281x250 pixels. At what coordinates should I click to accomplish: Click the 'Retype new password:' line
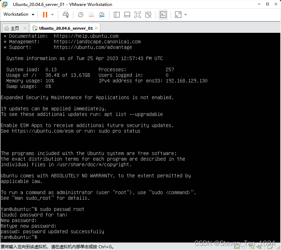coord(29,226)
